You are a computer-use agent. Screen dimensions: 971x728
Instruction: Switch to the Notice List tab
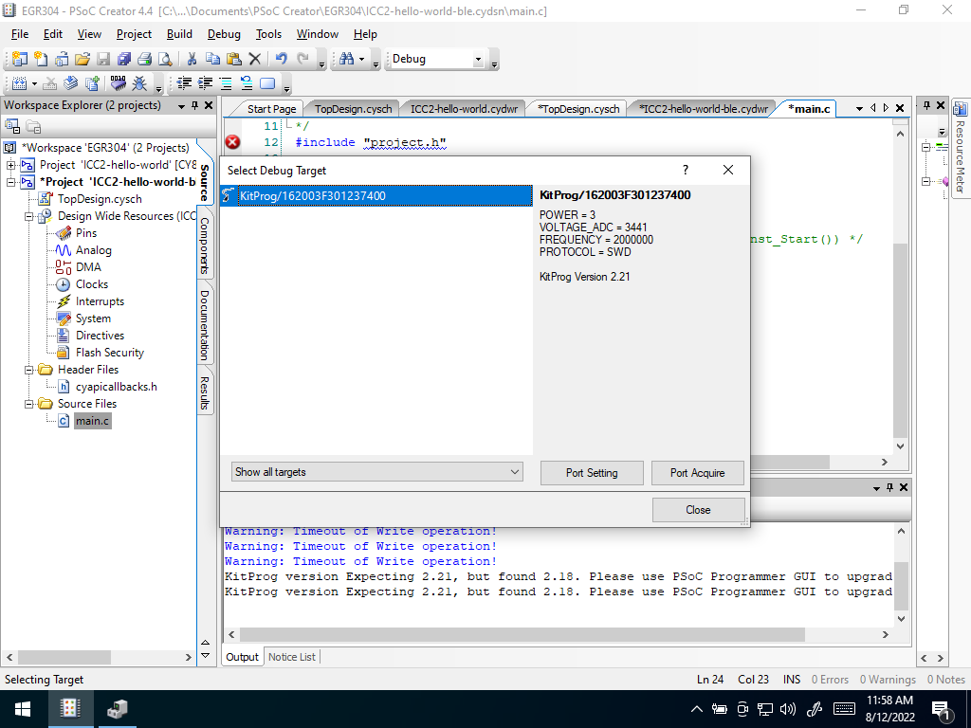pos(292,657)
